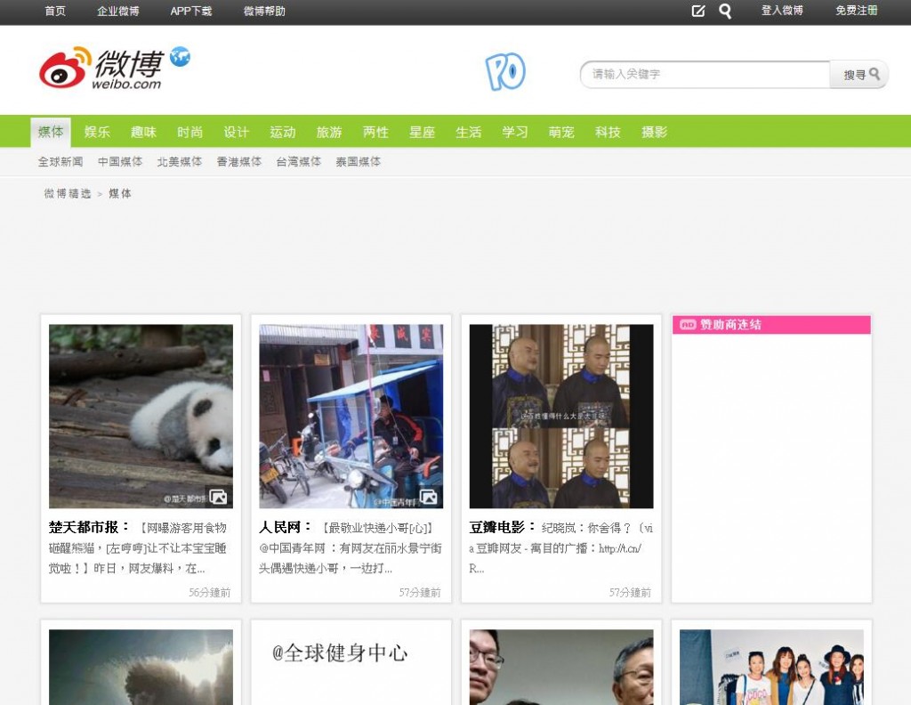Click the top bar magnifier search icon
The image size is (911, 705).
click(x=725, y=12)
